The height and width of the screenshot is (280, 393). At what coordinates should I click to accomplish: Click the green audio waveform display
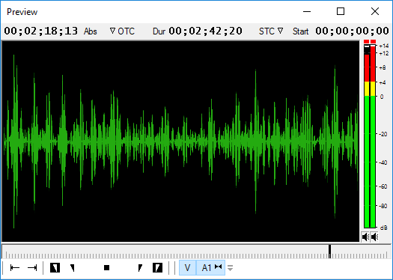tap(180, 141)
